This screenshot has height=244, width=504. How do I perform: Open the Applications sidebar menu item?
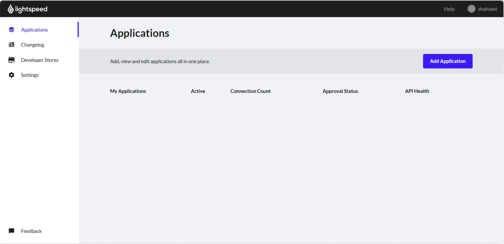[x=39, y=30]
